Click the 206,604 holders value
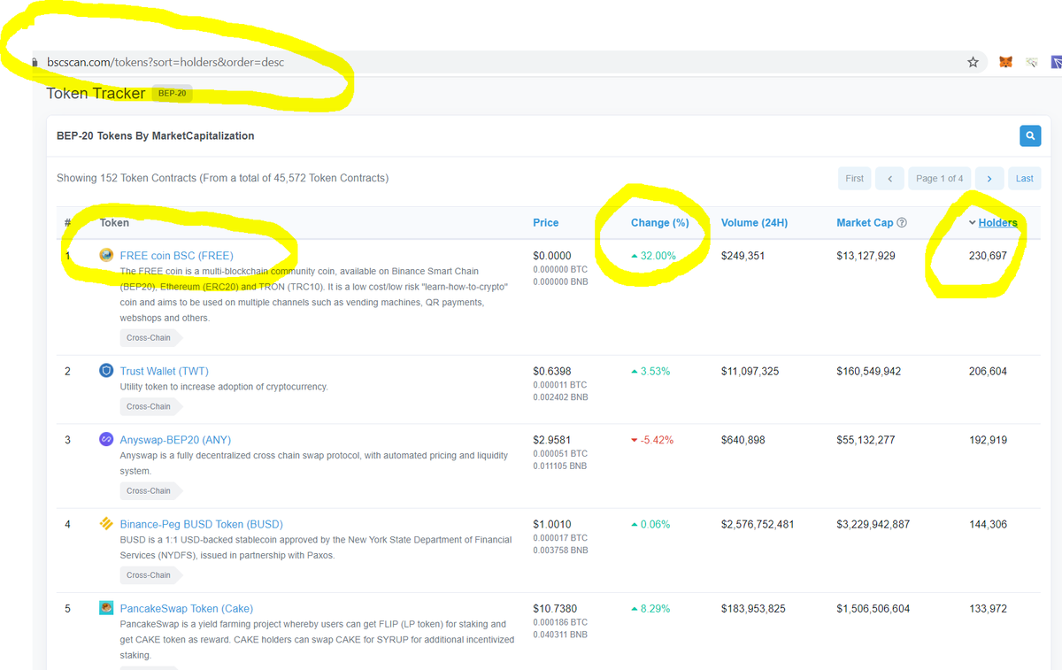The height and width of the screenshot is (670, 1062). 988,372
